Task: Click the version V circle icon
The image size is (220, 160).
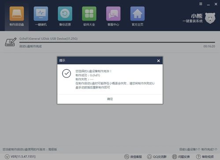Action: pos(7,156)
